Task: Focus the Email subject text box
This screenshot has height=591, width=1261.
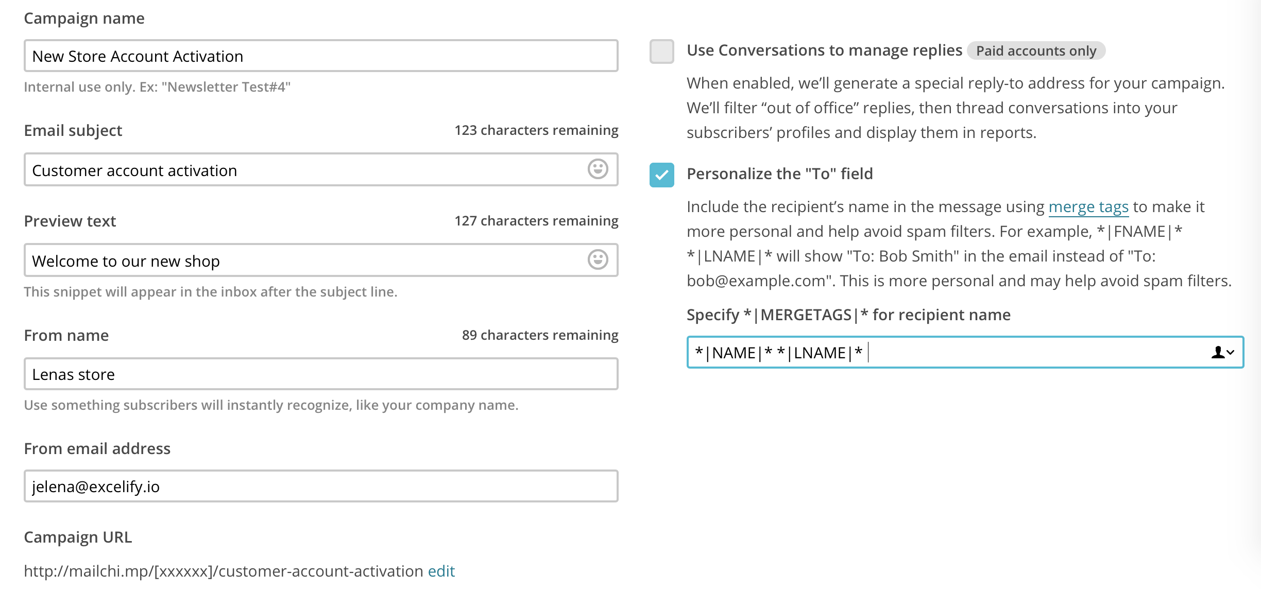Action: pos(304,170)
